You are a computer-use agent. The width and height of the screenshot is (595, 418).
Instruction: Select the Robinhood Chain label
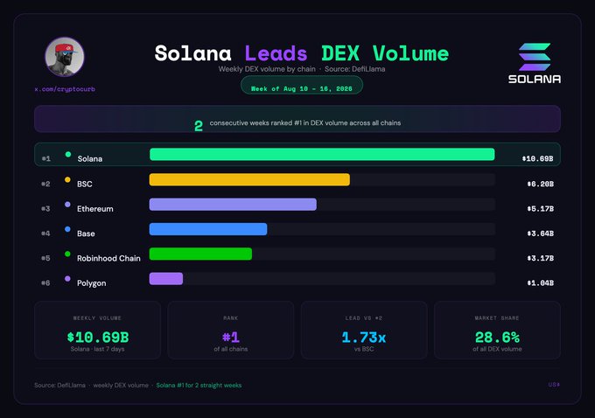(108, 258)
